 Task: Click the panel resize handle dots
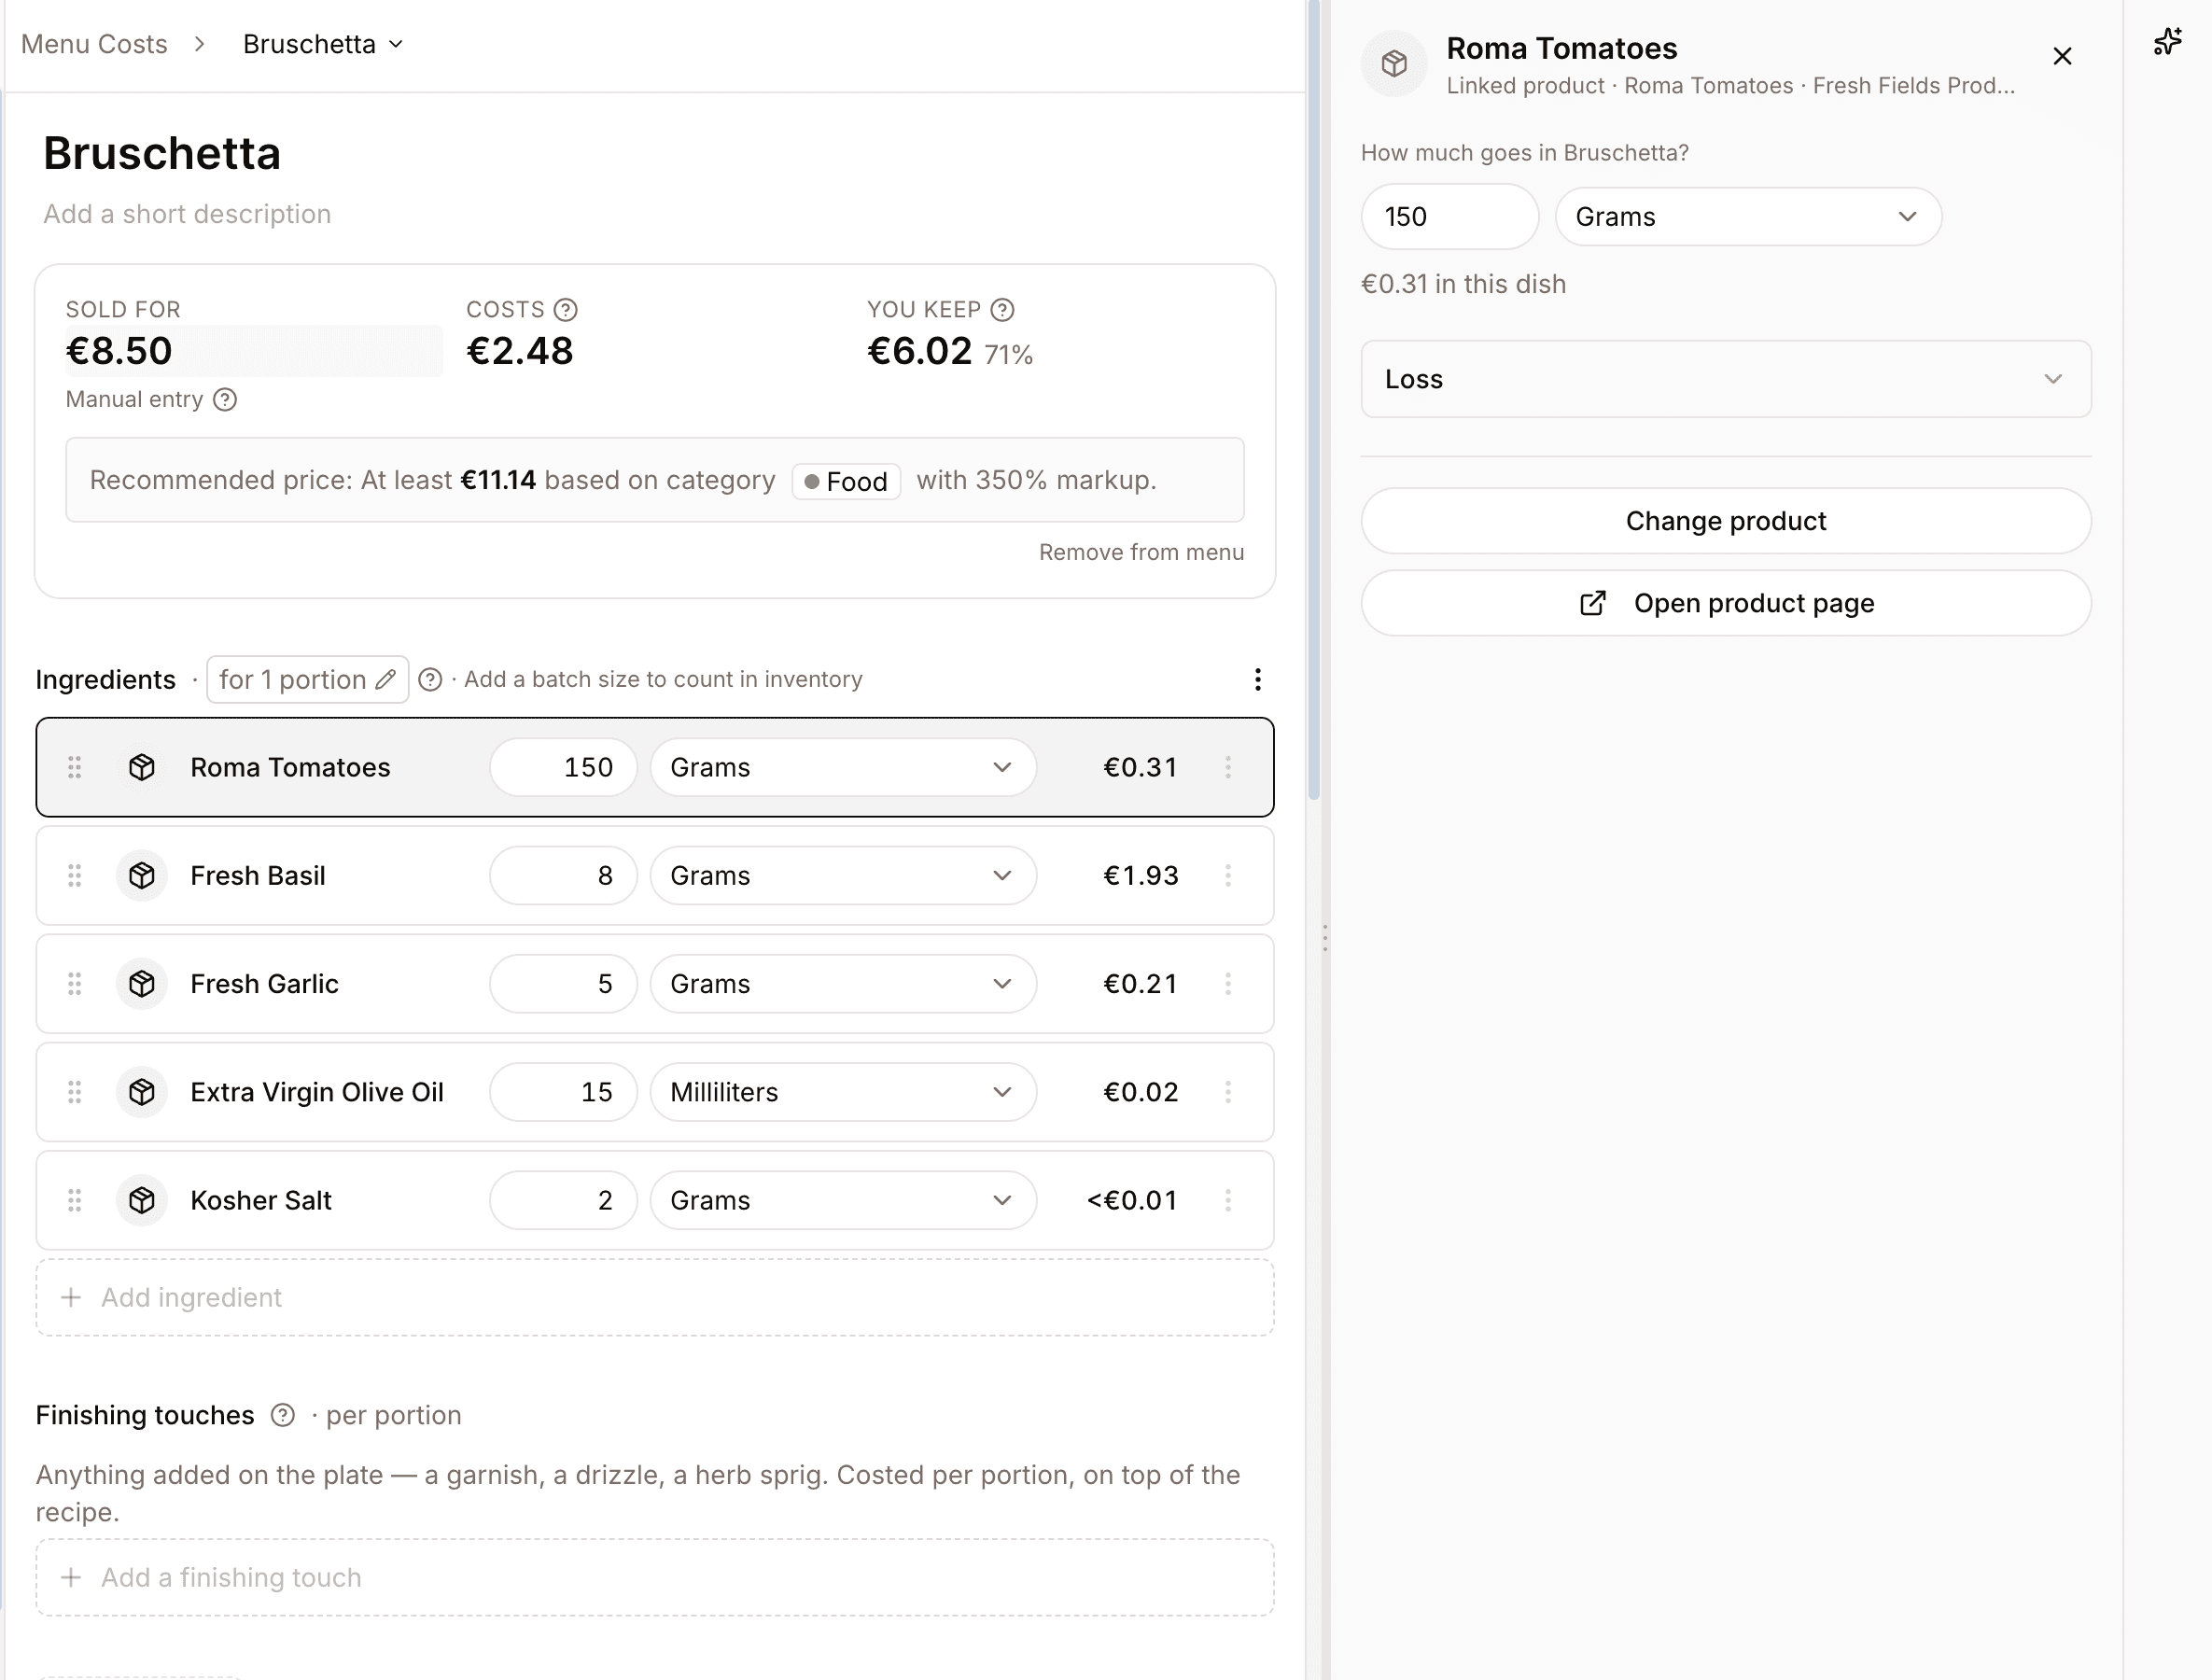tap(1325, 938)
